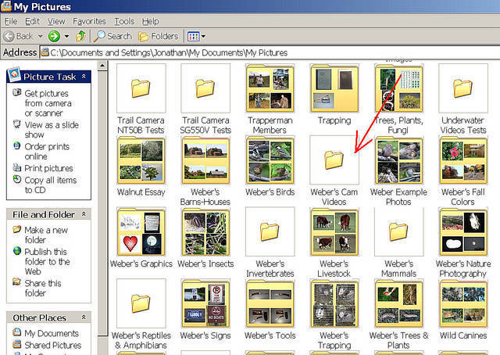Screen dimensions: 500x355
Task: Open the File menu
Action: (x=11, y=21)
